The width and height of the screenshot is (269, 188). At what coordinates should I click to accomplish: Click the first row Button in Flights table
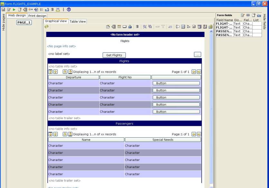[176, 83]
